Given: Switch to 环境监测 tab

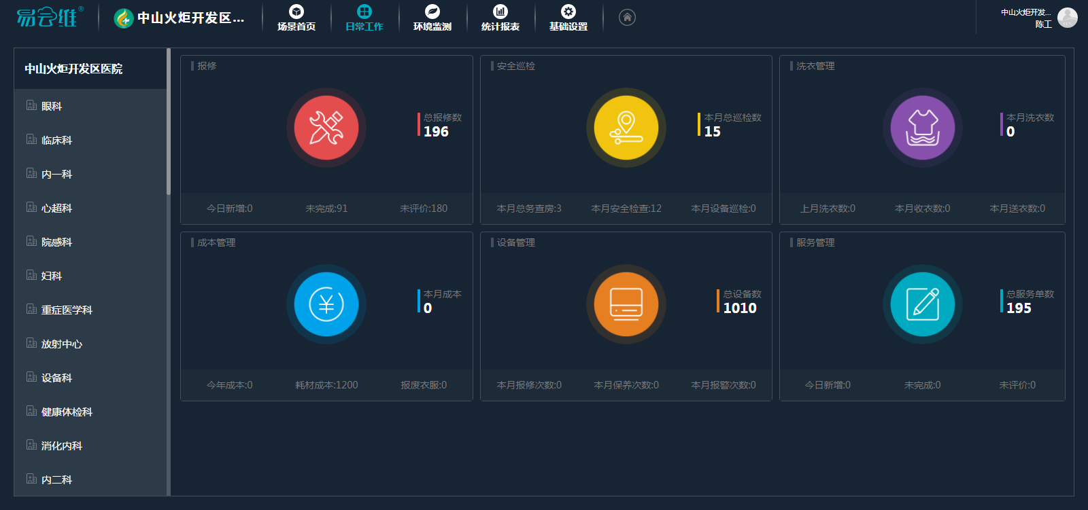Looking at the screenshot, I should pyautogui.click(x=432, y=18).
